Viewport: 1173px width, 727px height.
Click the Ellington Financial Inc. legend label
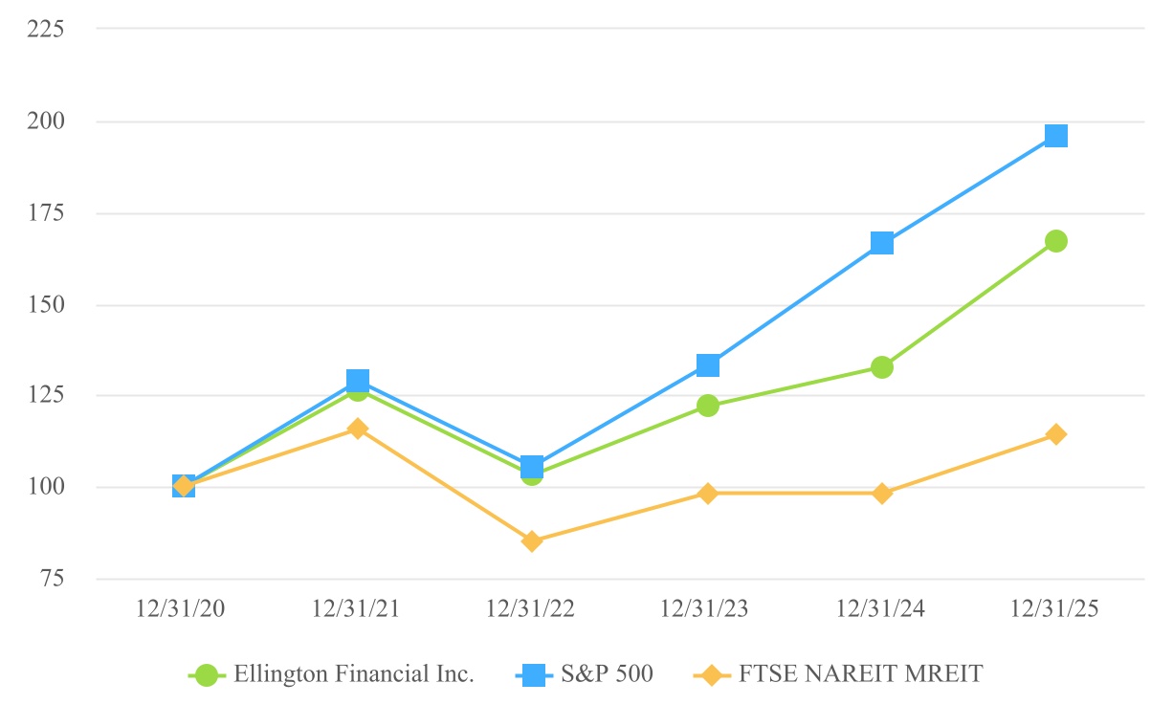point(353,674)
